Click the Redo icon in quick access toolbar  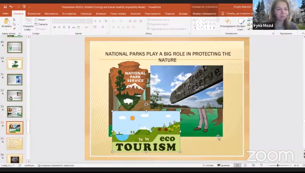pyautogui.click(x=19, y=7)
